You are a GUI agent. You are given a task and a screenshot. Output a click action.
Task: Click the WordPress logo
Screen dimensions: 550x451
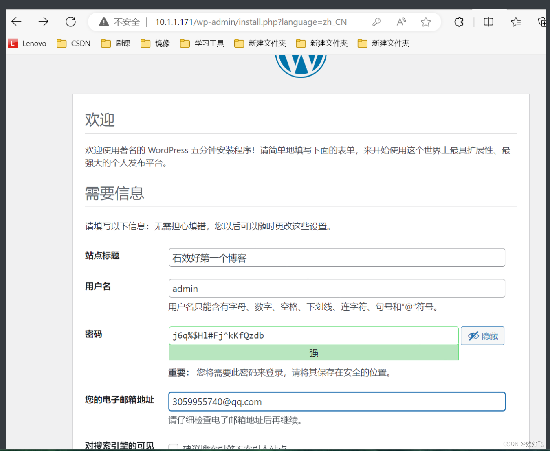pos(301,65)
